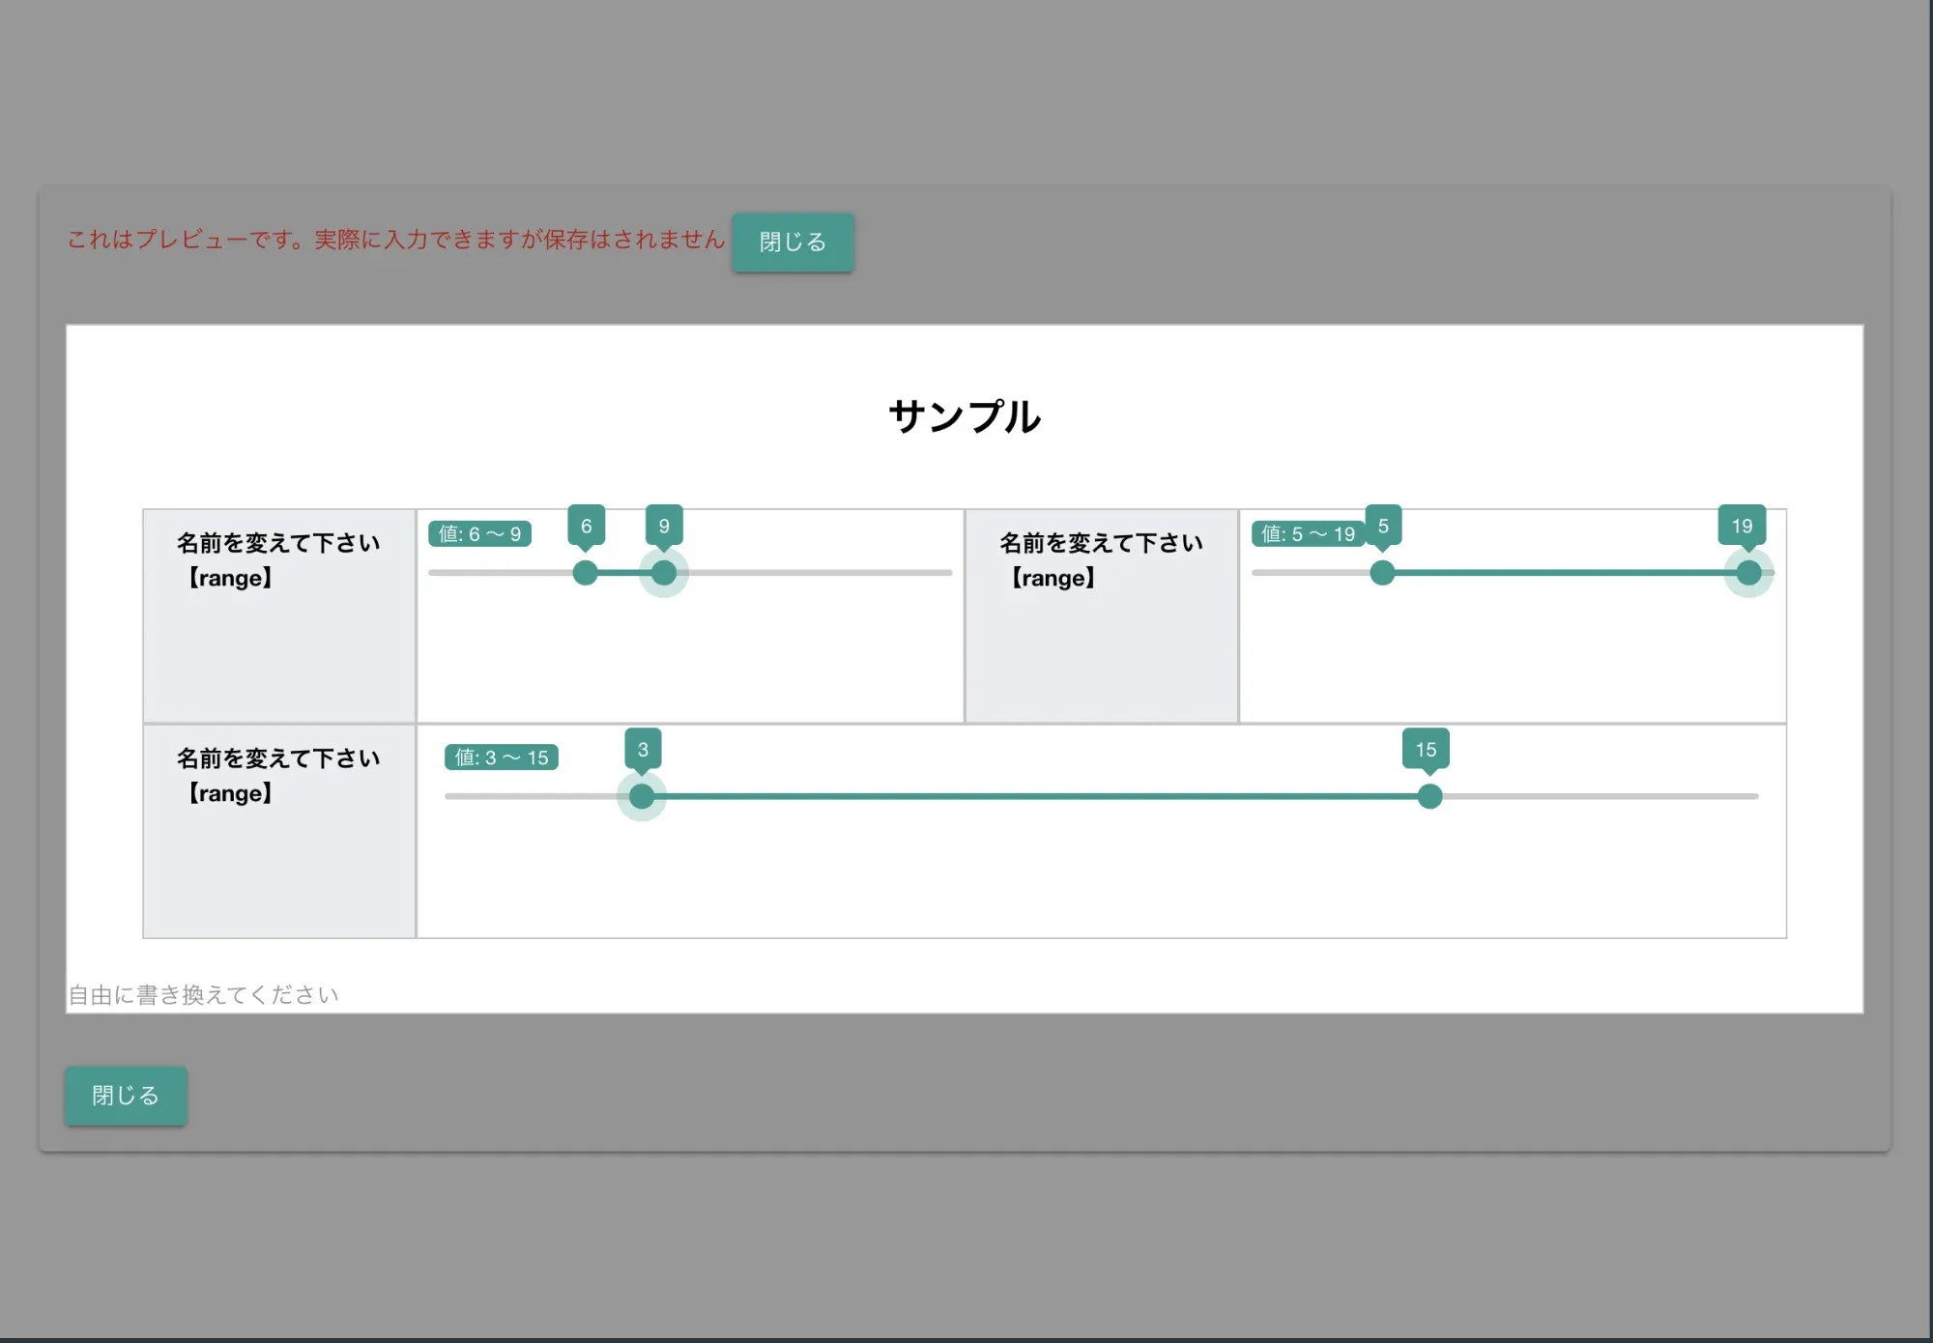
Task: Click the badge reading 値: 5 〜 19
Action: point(1307,532)
